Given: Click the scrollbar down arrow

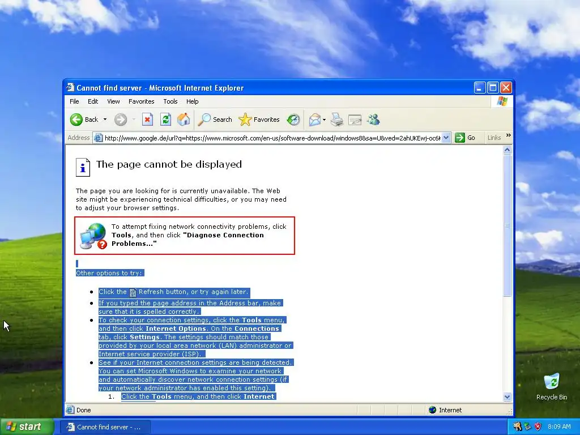Looking at the screenshot, I should point(507,397).
